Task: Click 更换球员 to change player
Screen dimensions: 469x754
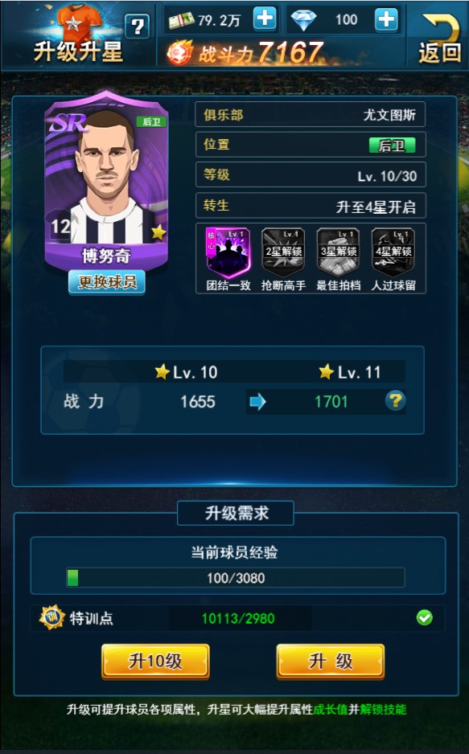Action: point(107,282)
